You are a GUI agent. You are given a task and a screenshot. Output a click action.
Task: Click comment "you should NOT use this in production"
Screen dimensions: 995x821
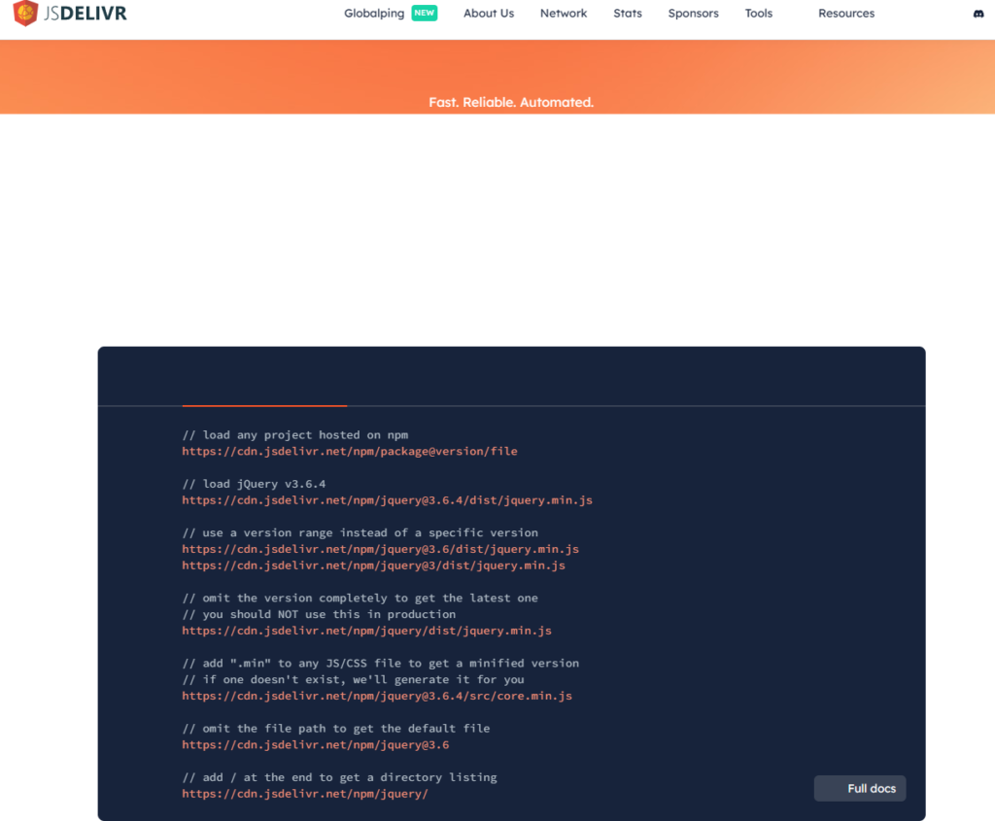(x=319, y=614)
